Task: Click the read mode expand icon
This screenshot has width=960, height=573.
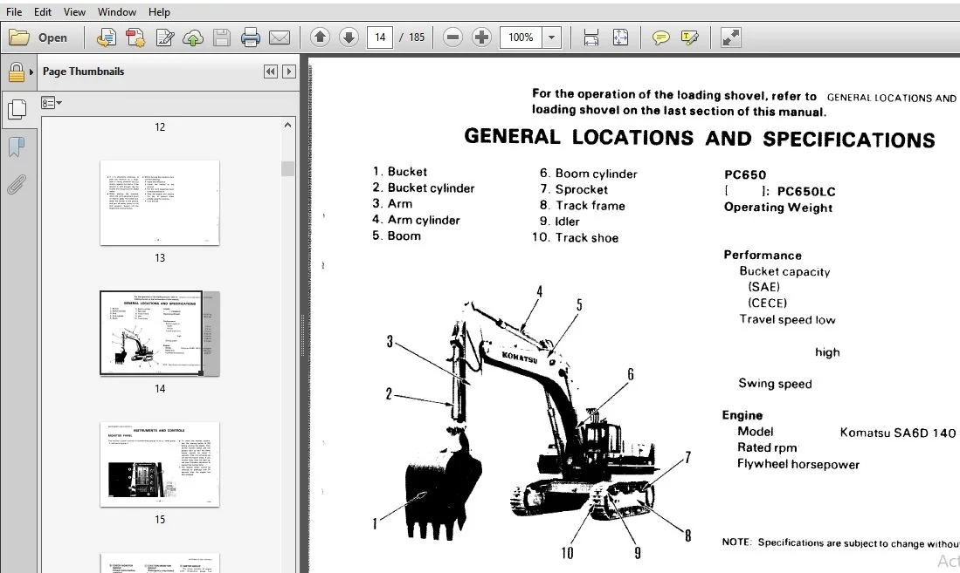Action: tap(730, 38)
